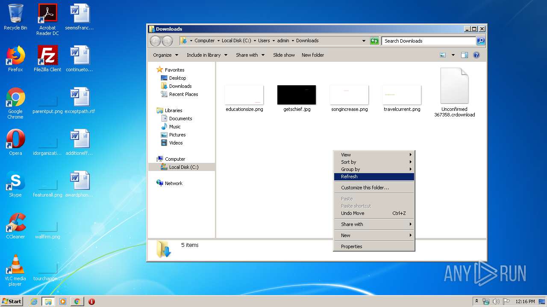
Task: Select the travelcurrent.png thumbnail
Action: (402, 98)
